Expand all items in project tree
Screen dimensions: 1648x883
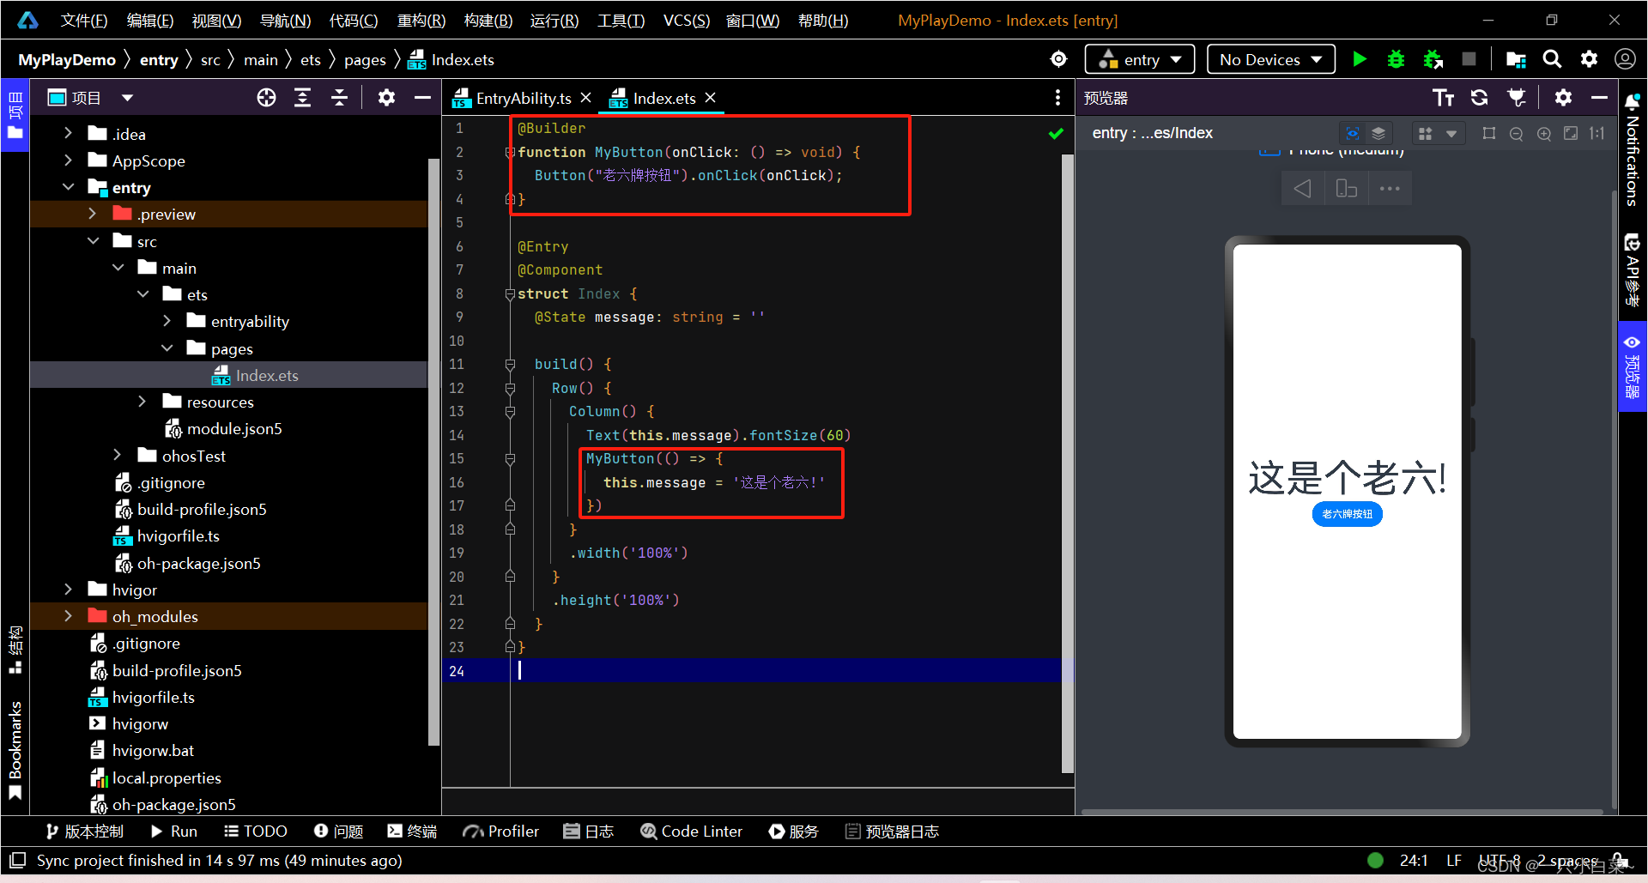coord(303,98)
